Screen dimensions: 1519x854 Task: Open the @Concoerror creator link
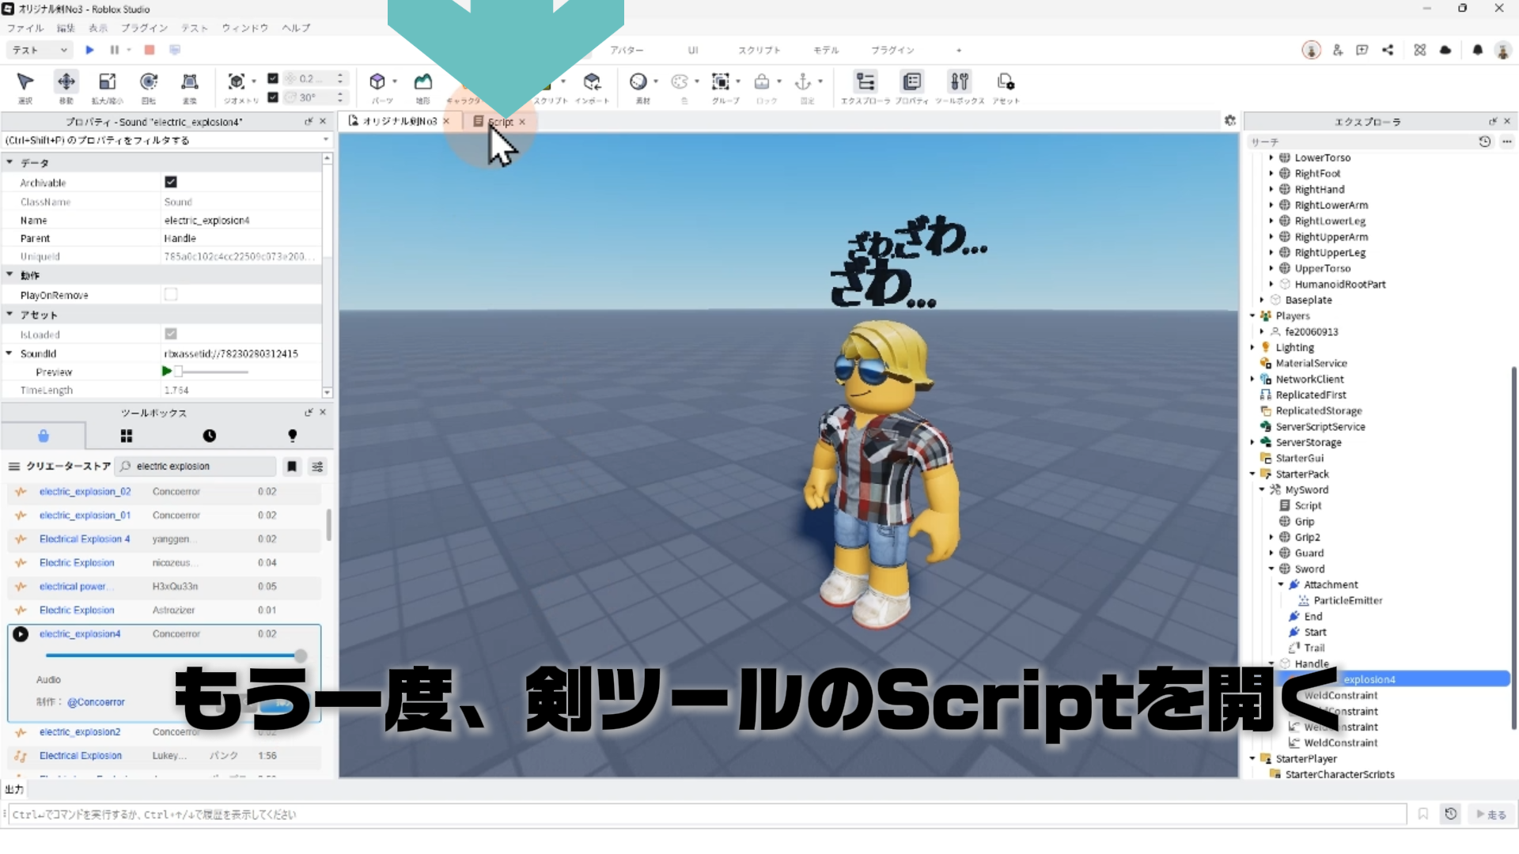tap(96, 702)
